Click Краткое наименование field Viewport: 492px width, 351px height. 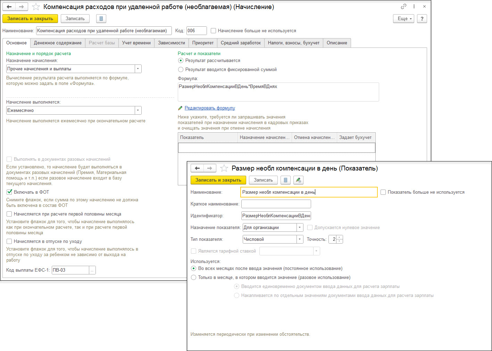click(x=276, y=204)
